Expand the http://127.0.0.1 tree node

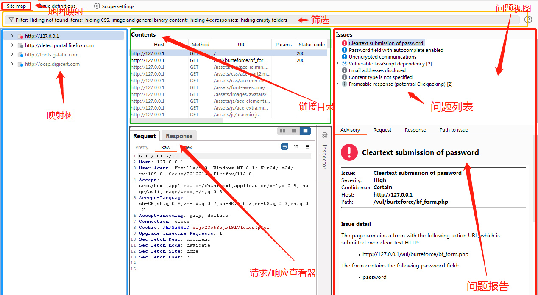click(x=12, y=36)
